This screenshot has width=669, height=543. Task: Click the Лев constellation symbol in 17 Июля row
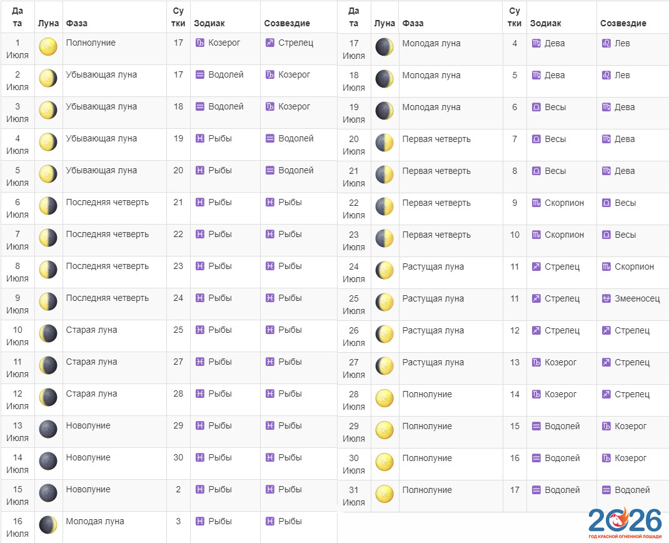606,44
